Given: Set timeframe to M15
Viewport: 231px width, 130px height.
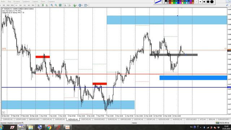Looking at the screenshot, I should pos(8,5).
